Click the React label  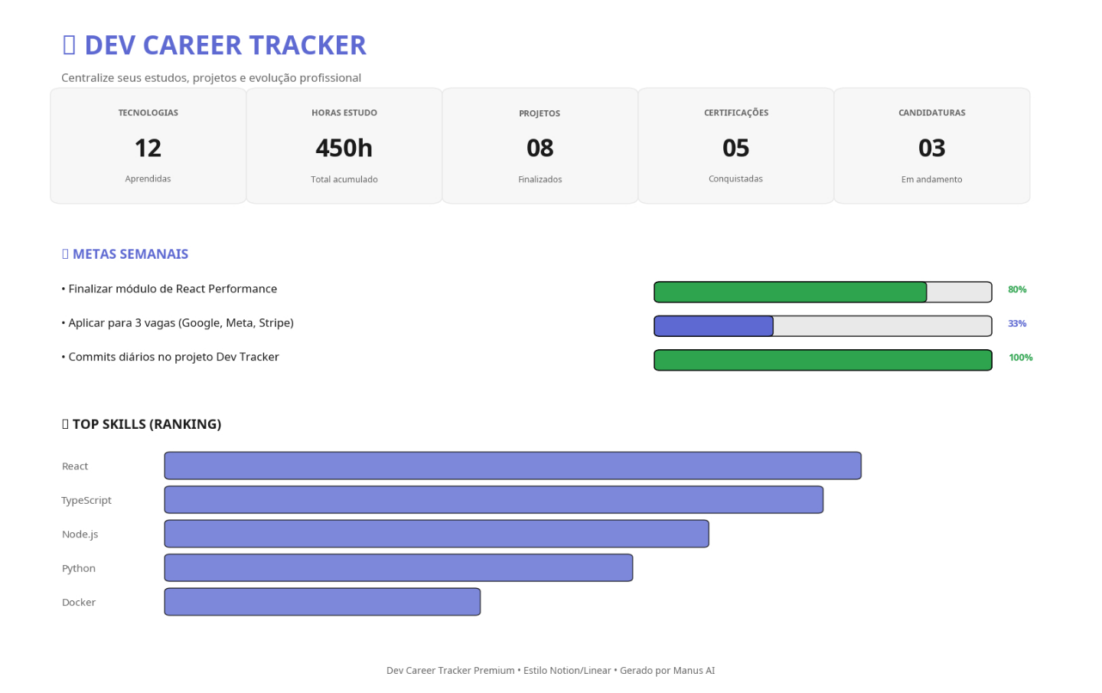(75, 466)
